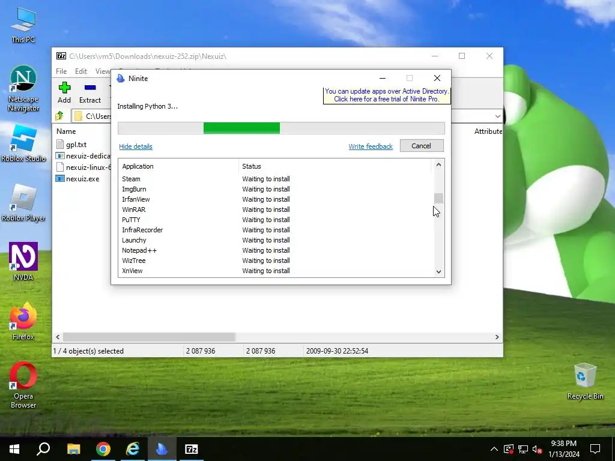Screen dimensions: 615x461
Task: Click Ninite Pro free trial banner
Action: (387, 95)
